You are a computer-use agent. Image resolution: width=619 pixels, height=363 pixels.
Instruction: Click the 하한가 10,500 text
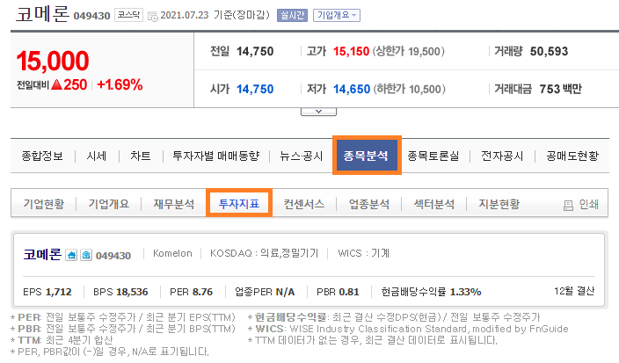tap(409, 89)
